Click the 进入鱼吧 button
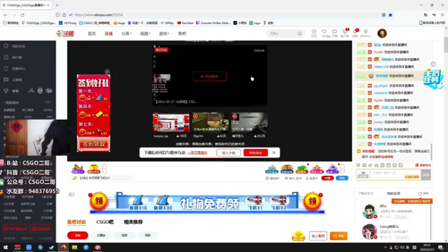This screenshot has width=448, height=252. [x=318, y=236]
